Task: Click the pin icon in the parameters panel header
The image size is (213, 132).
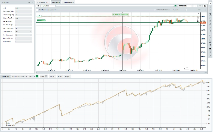Action: pos(33,2)
